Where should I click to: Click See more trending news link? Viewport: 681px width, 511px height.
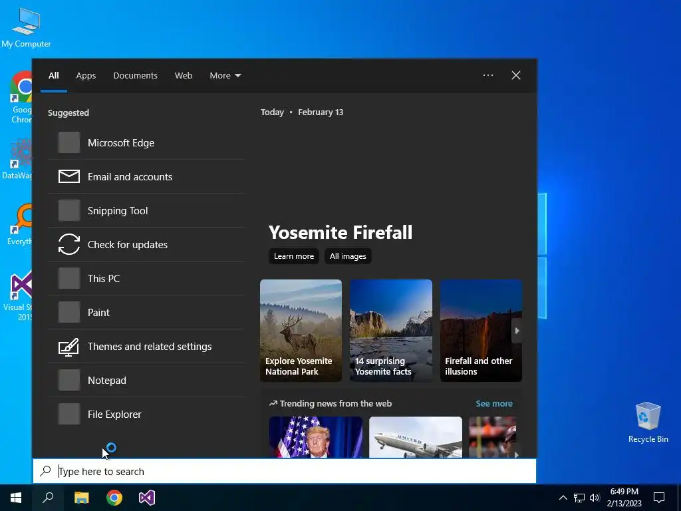coord(494,403)
